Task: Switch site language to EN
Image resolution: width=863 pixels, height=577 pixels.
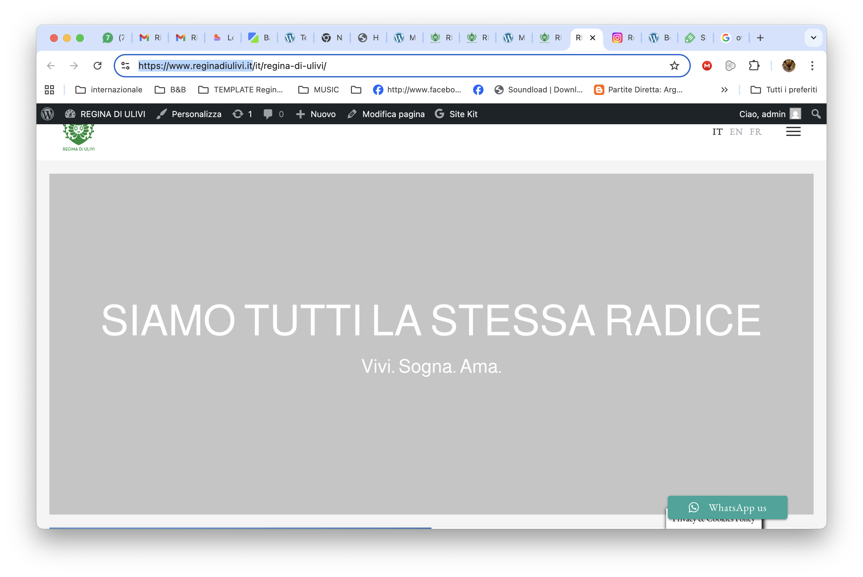Action: click(736, 132)
